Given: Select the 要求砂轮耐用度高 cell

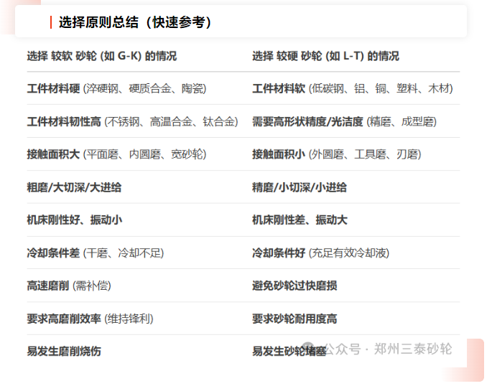Looking at the screenshot, I should click(294, 319).
